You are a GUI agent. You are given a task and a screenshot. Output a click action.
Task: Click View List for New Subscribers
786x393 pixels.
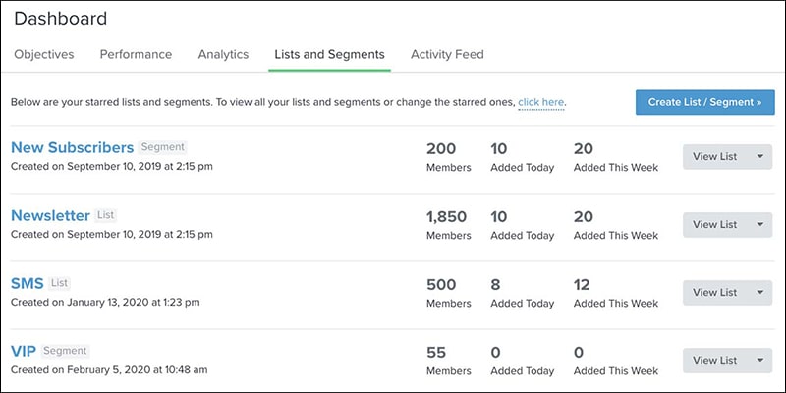[x=715, y=157]
